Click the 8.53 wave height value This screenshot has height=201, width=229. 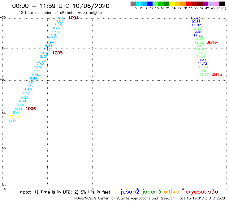click(x=55, y=32)
